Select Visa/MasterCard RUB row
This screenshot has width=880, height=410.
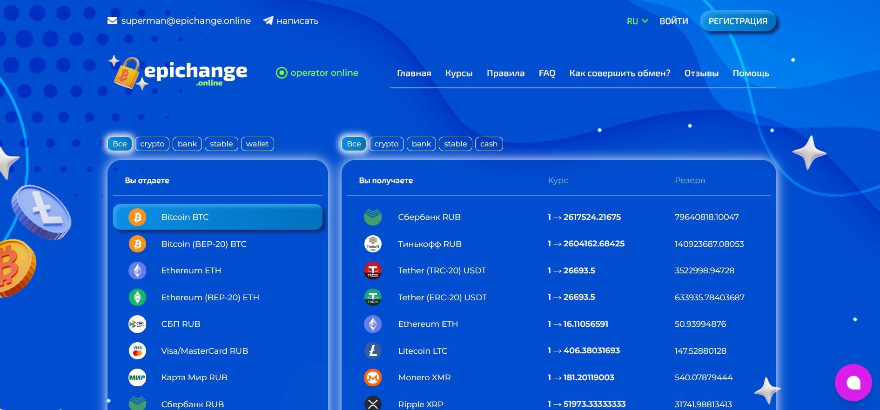pos(218,351)
